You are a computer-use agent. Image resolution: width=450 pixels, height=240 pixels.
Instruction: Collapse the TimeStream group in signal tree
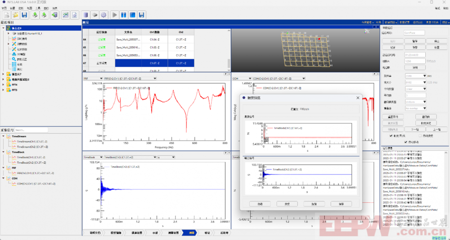click(x=4, y=137)
